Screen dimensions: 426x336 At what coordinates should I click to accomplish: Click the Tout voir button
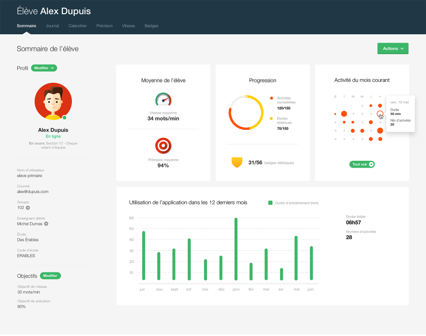click(x=362, y=164)
